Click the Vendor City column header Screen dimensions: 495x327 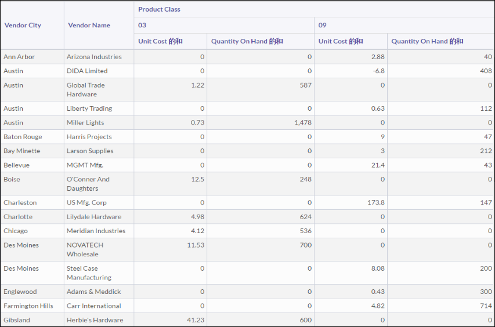coord(23,26)
